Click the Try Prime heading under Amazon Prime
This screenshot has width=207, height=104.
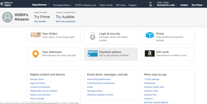click(x=42, y=17)
